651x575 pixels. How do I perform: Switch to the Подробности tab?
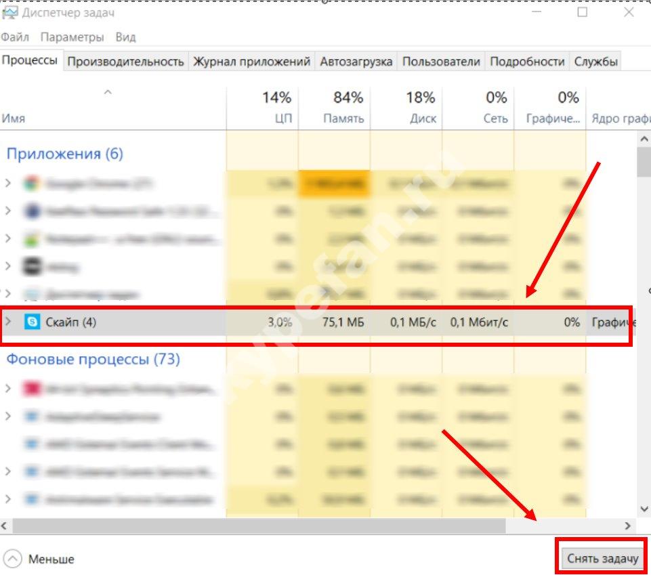527,62
